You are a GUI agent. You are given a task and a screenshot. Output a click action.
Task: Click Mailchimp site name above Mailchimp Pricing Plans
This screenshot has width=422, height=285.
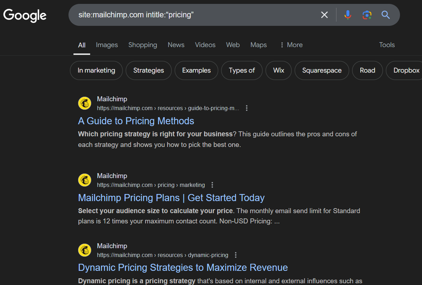tap(112, 176)
